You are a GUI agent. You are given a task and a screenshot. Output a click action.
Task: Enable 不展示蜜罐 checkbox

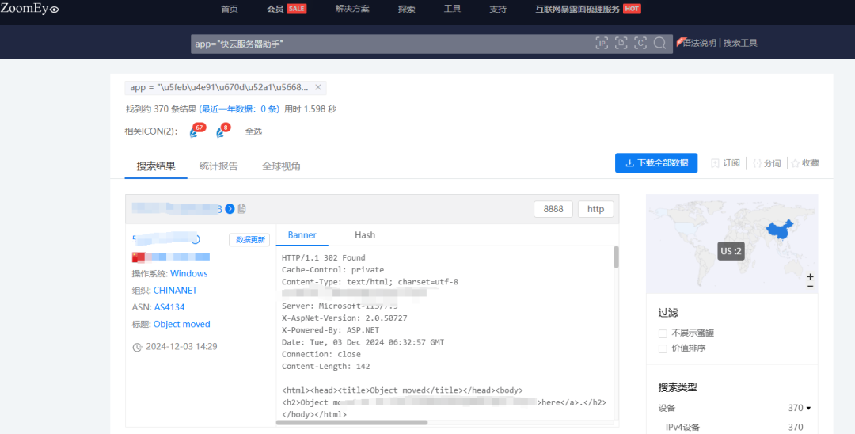[663, 333]
